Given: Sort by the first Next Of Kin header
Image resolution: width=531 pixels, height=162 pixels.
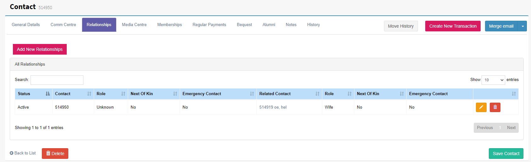Looking at the screenshot, I should click(x=154, y=94).
